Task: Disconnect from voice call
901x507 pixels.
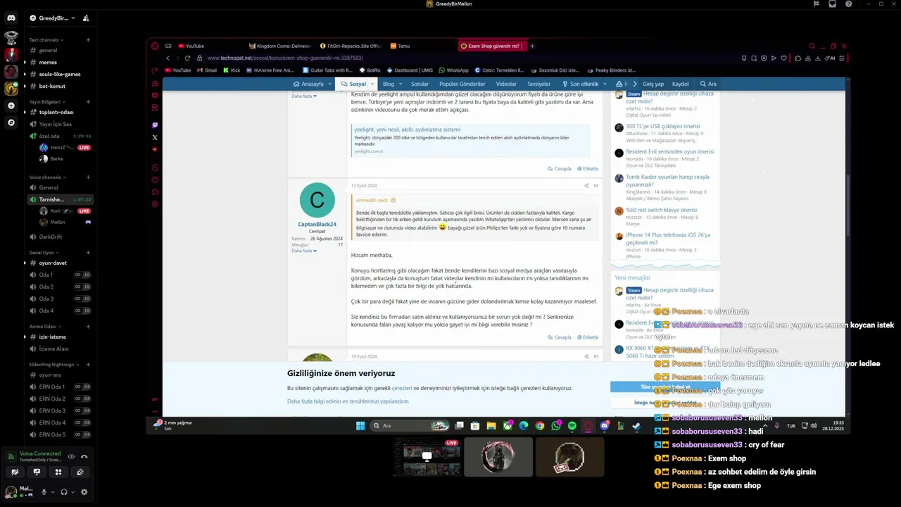Action: click(84, 456)
